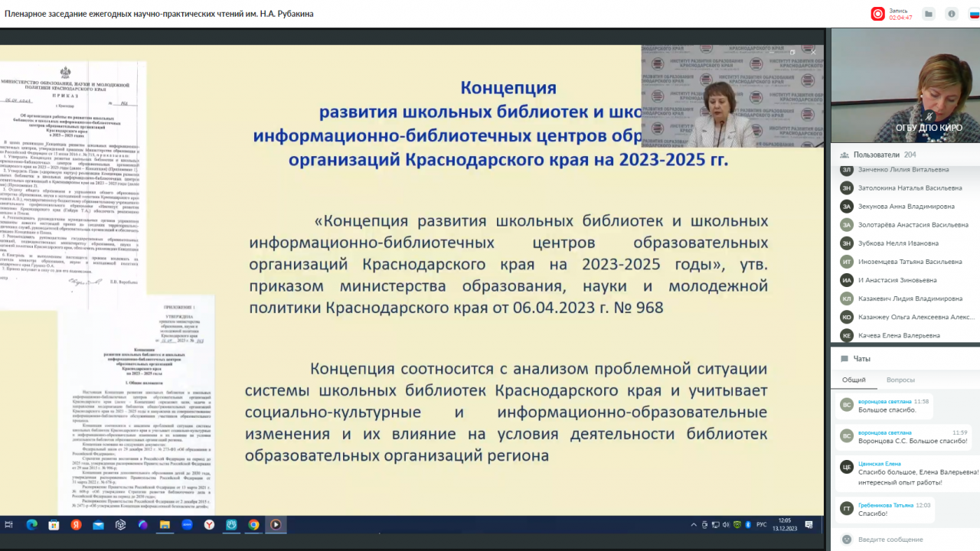This screenshot has width=980, height=551.
Task: Open the files folder icon in header
Action: point(929,14)
